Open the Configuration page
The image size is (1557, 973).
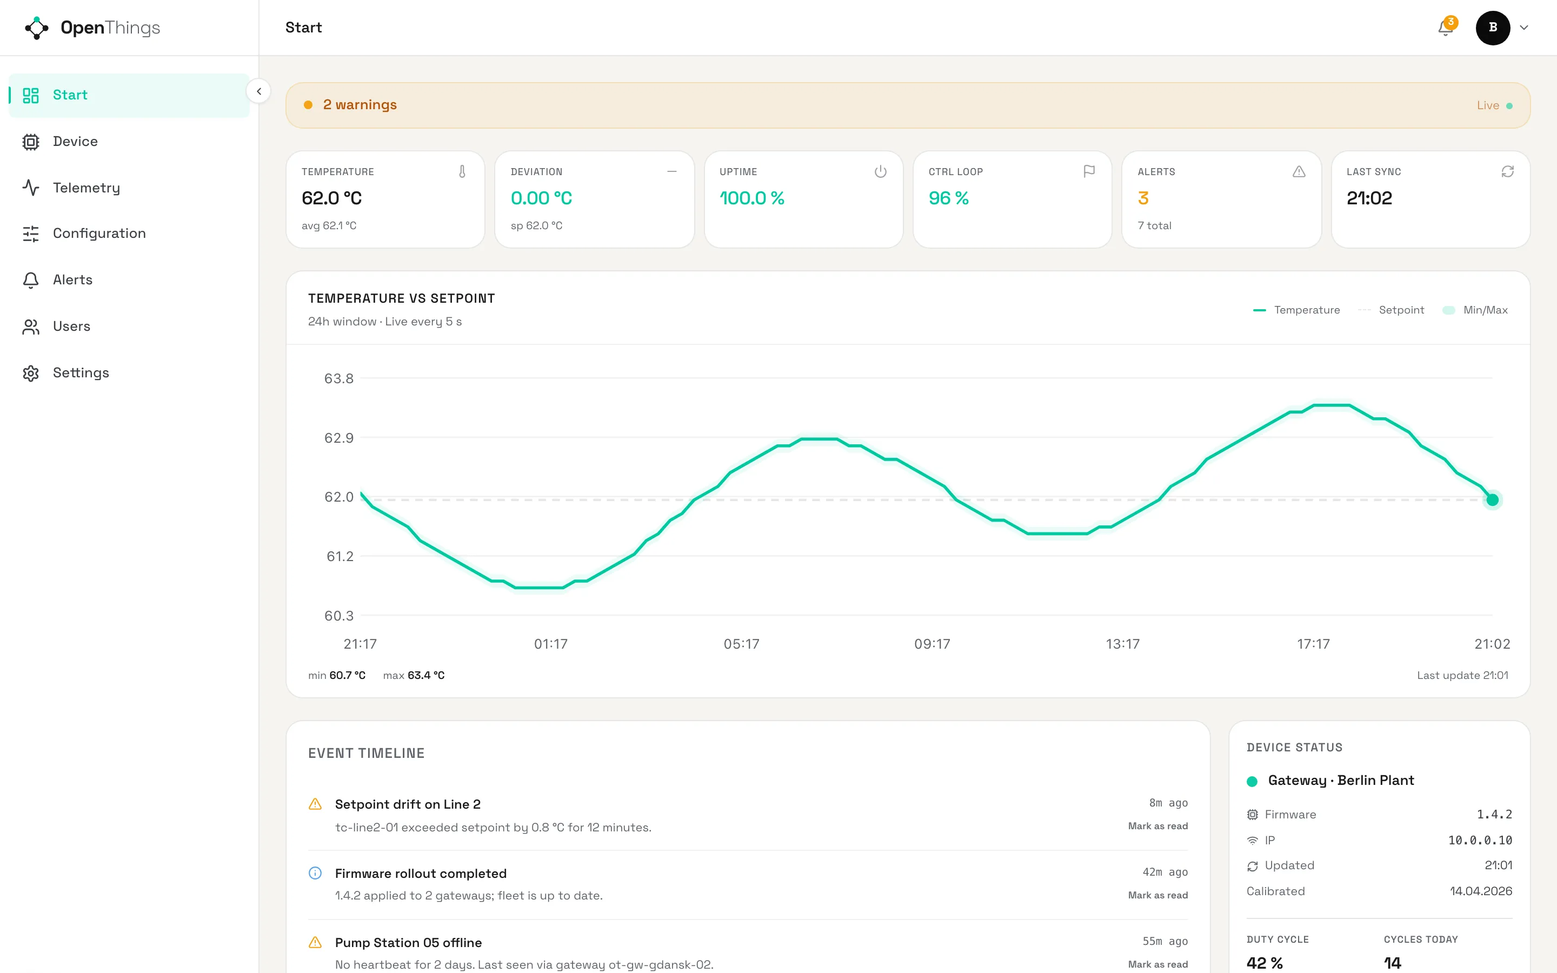(129, 234)
